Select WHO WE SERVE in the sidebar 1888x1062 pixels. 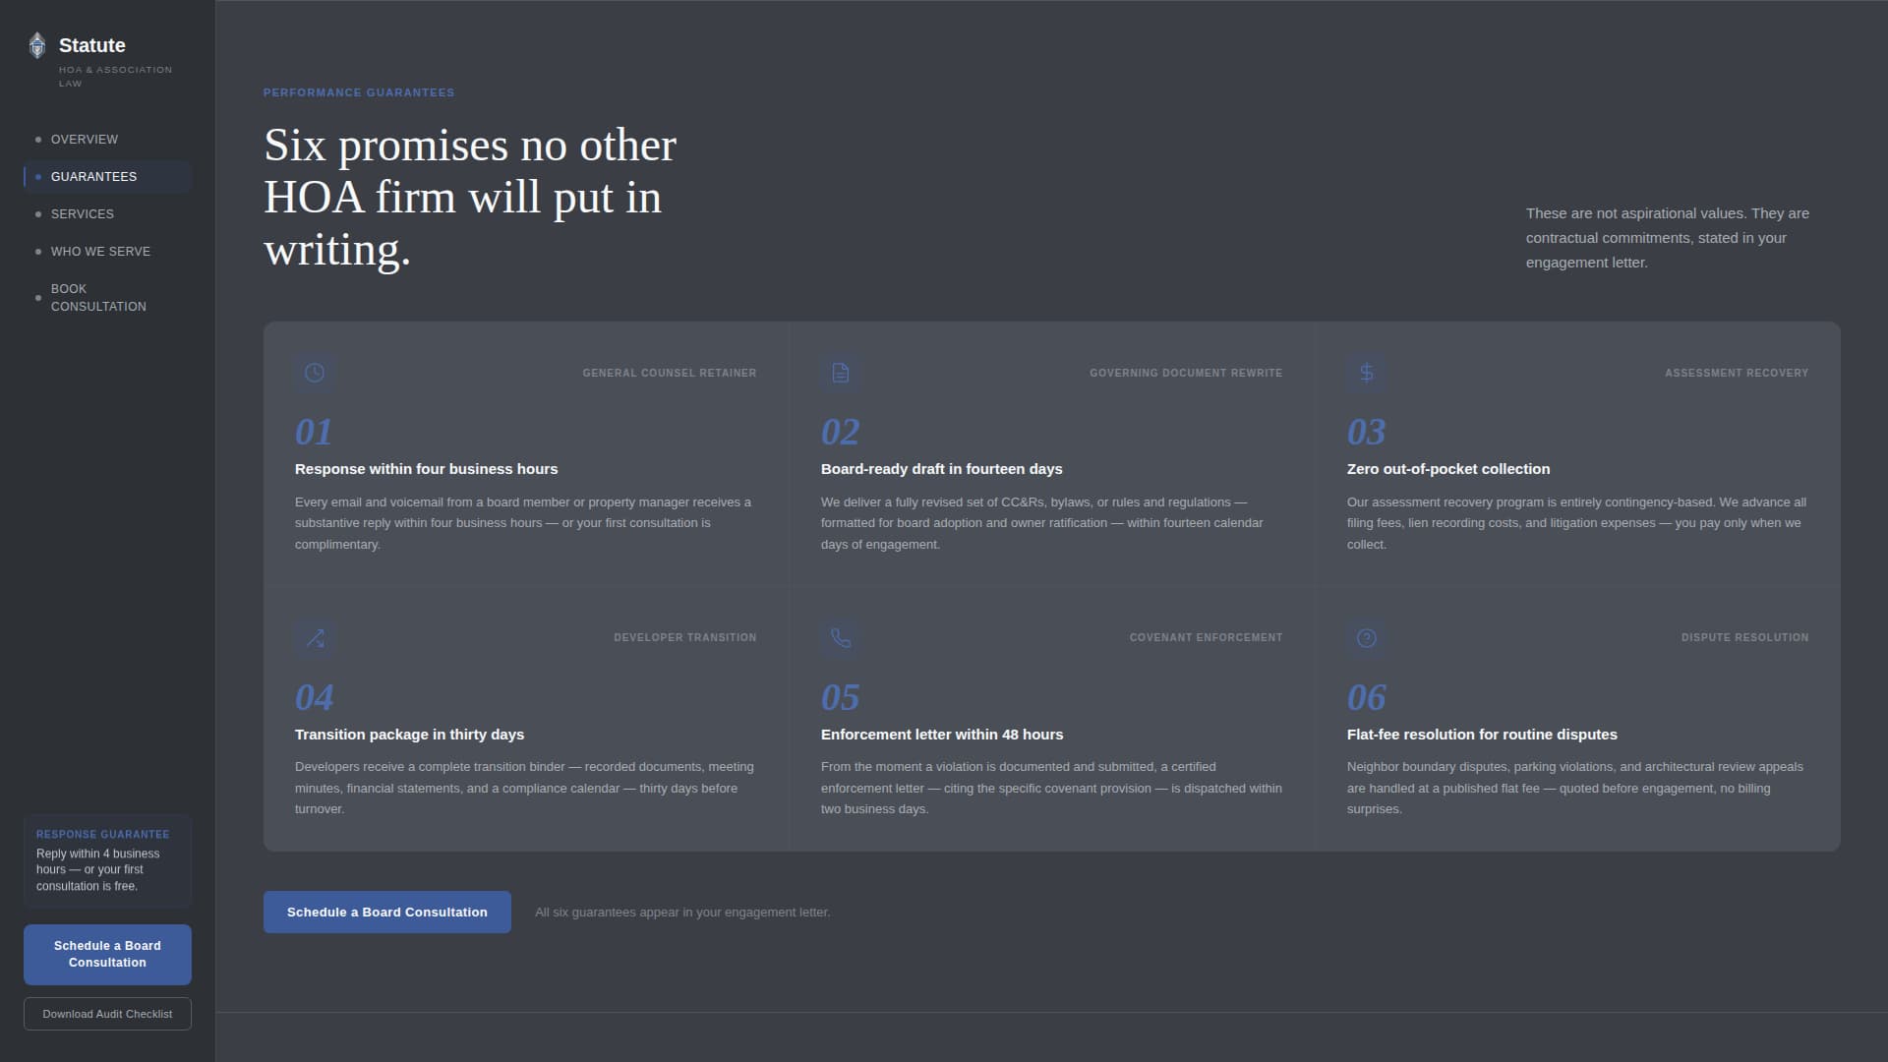coord(100,251)
